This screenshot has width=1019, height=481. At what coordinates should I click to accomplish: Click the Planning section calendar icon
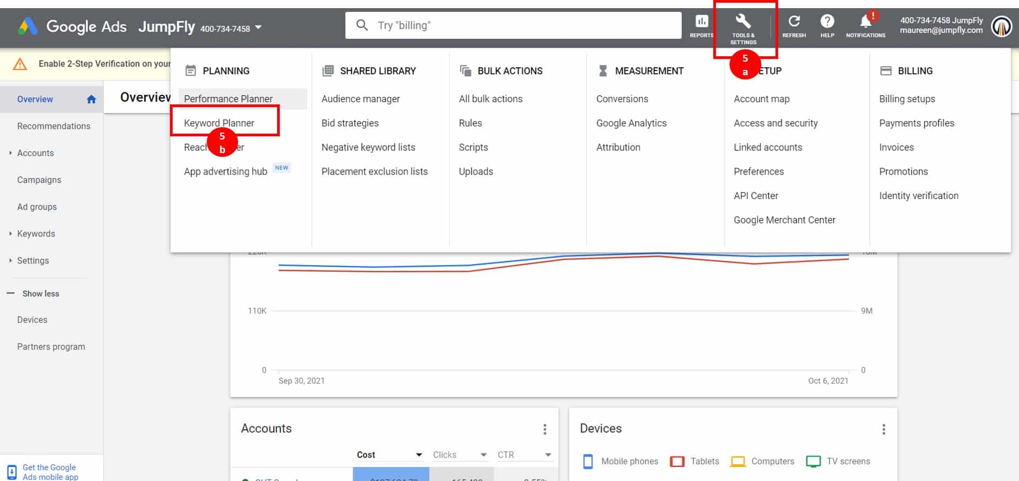190,70
